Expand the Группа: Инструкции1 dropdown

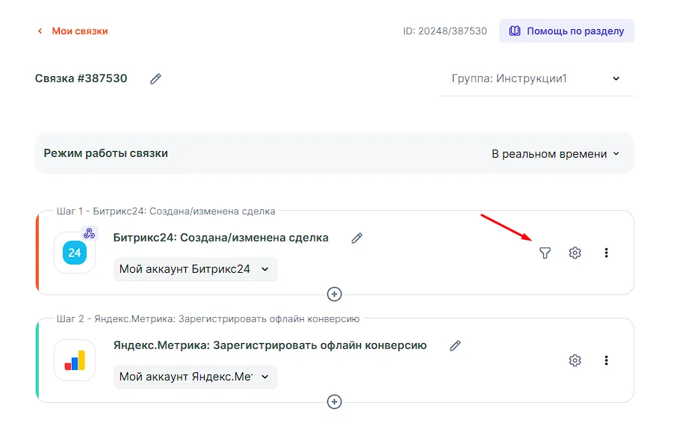pos(537,78)
